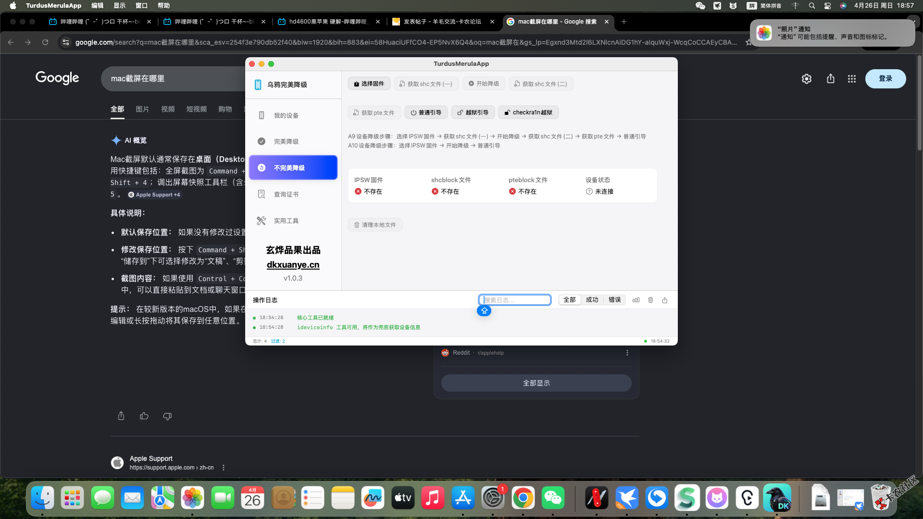Open 我的设备 in the sidebar
Image resolution: width=923 pixels, height=519 pixels.
coord(286,115)
